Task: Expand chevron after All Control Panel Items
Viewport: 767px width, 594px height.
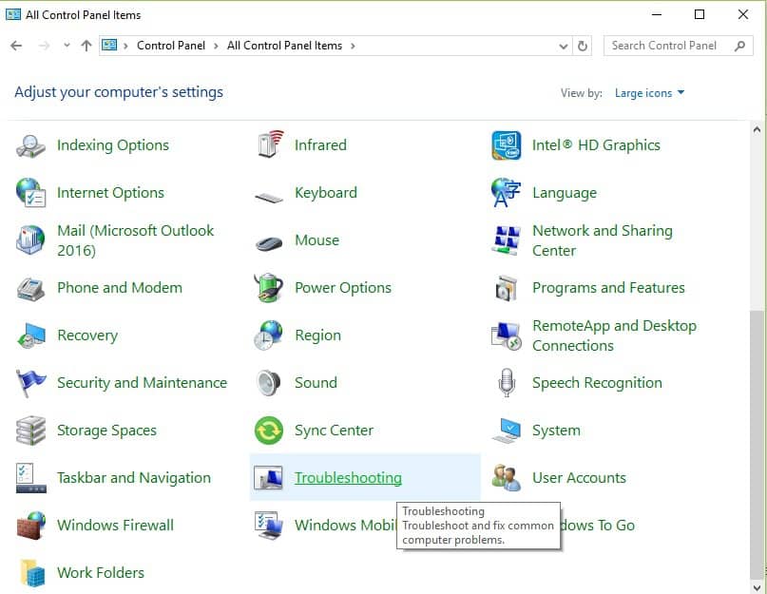Action: tap(353, 46)
